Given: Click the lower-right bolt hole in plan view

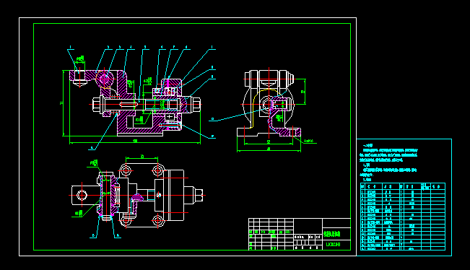Looking at the screenshot, I should click(158, 221).
